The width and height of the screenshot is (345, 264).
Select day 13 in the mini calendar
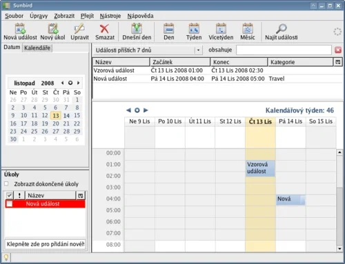click(x=56, y=116)
